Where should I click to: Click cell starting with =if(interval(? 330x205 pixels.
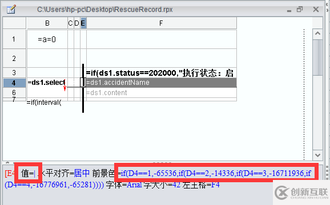[44, 102]
